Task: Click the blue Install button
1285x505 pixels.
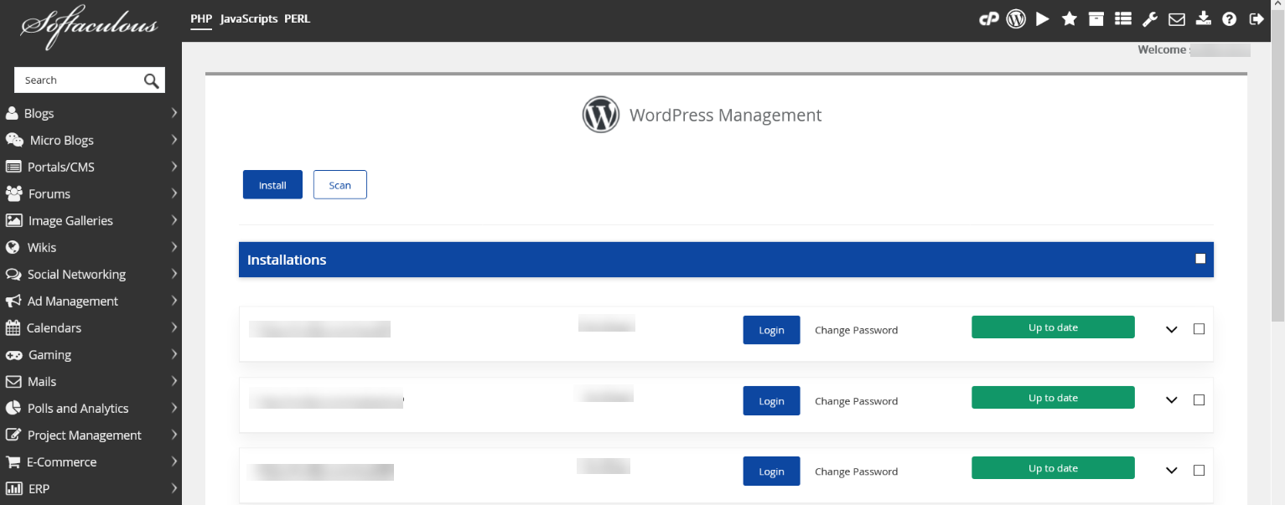Action: 272,184
